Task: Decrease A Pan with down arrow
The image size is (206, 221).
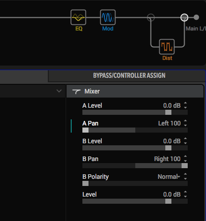Action: pyautogui.click(x=186, y=125)
